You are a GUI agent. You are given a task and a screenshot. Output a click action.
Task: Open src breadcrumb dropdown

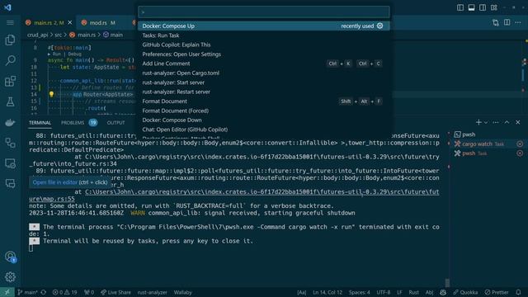pos(59,35)
